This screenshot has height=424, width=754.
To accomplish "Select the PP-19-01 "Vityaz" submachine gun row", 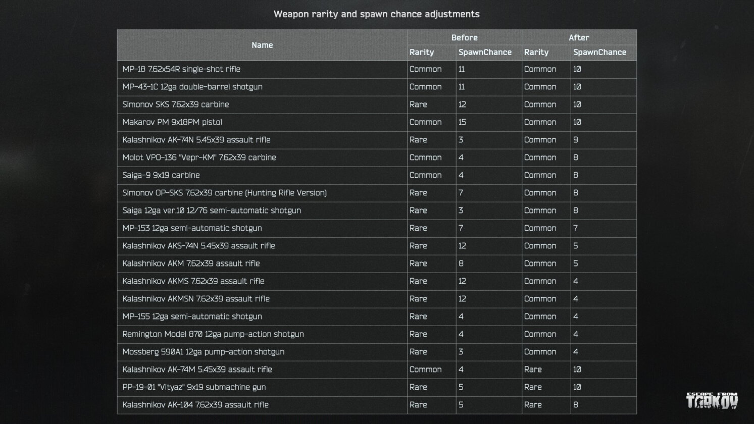I will pos(194,387).
